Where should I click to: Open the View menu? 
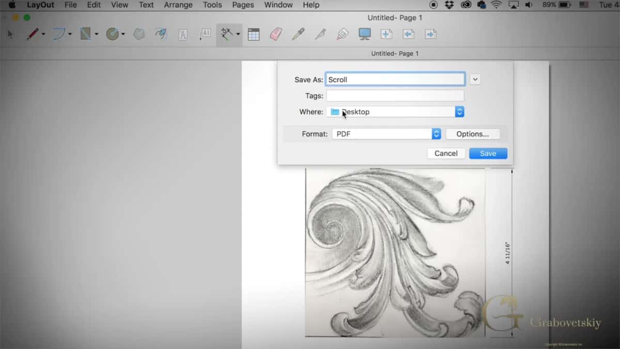coord(119,5)
